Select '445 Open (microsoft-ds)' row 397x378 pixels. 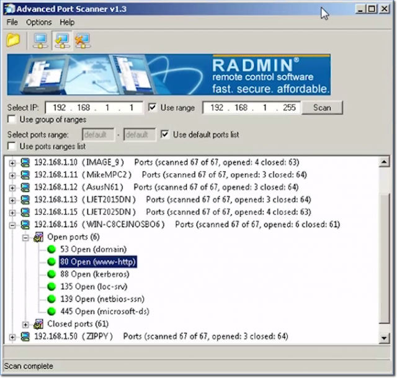tap(105, 312)
